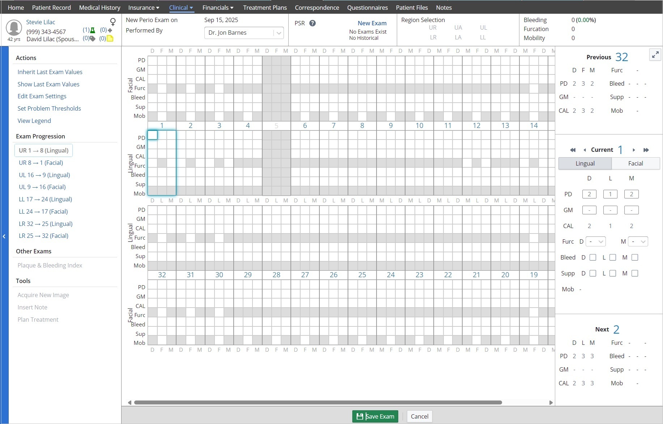Expand the tooth panel to full view
The width and height of the screenshot is (663, 424).
point(655,55)
